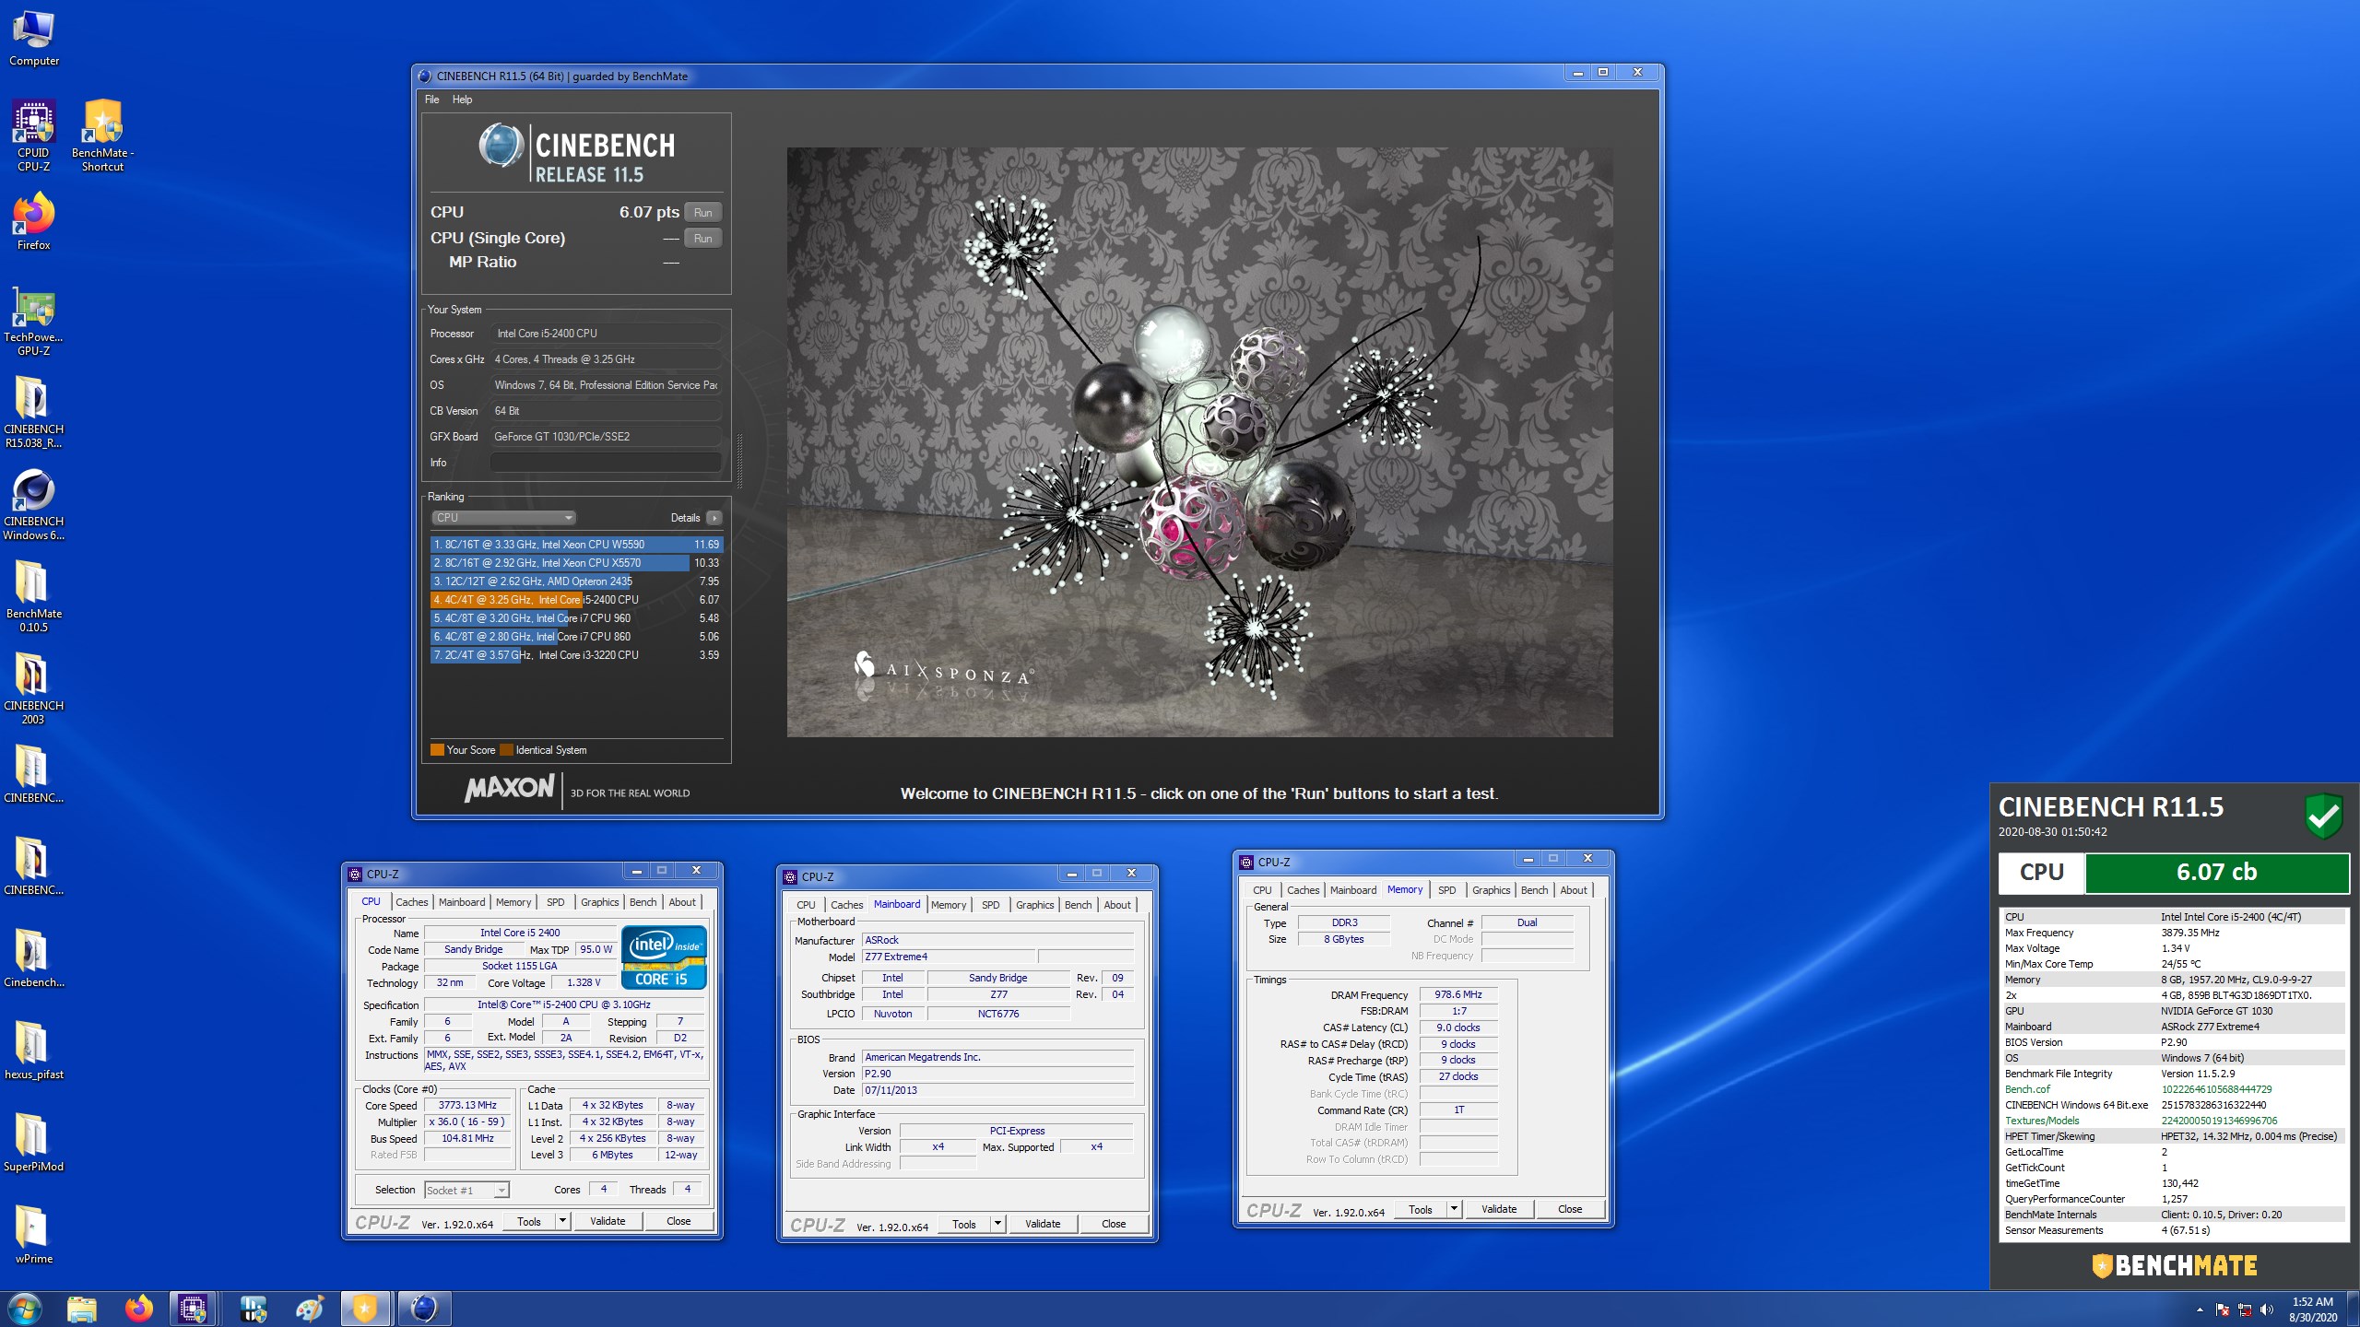Switch to CPU-Z taskbar icon

[194, 1309]
